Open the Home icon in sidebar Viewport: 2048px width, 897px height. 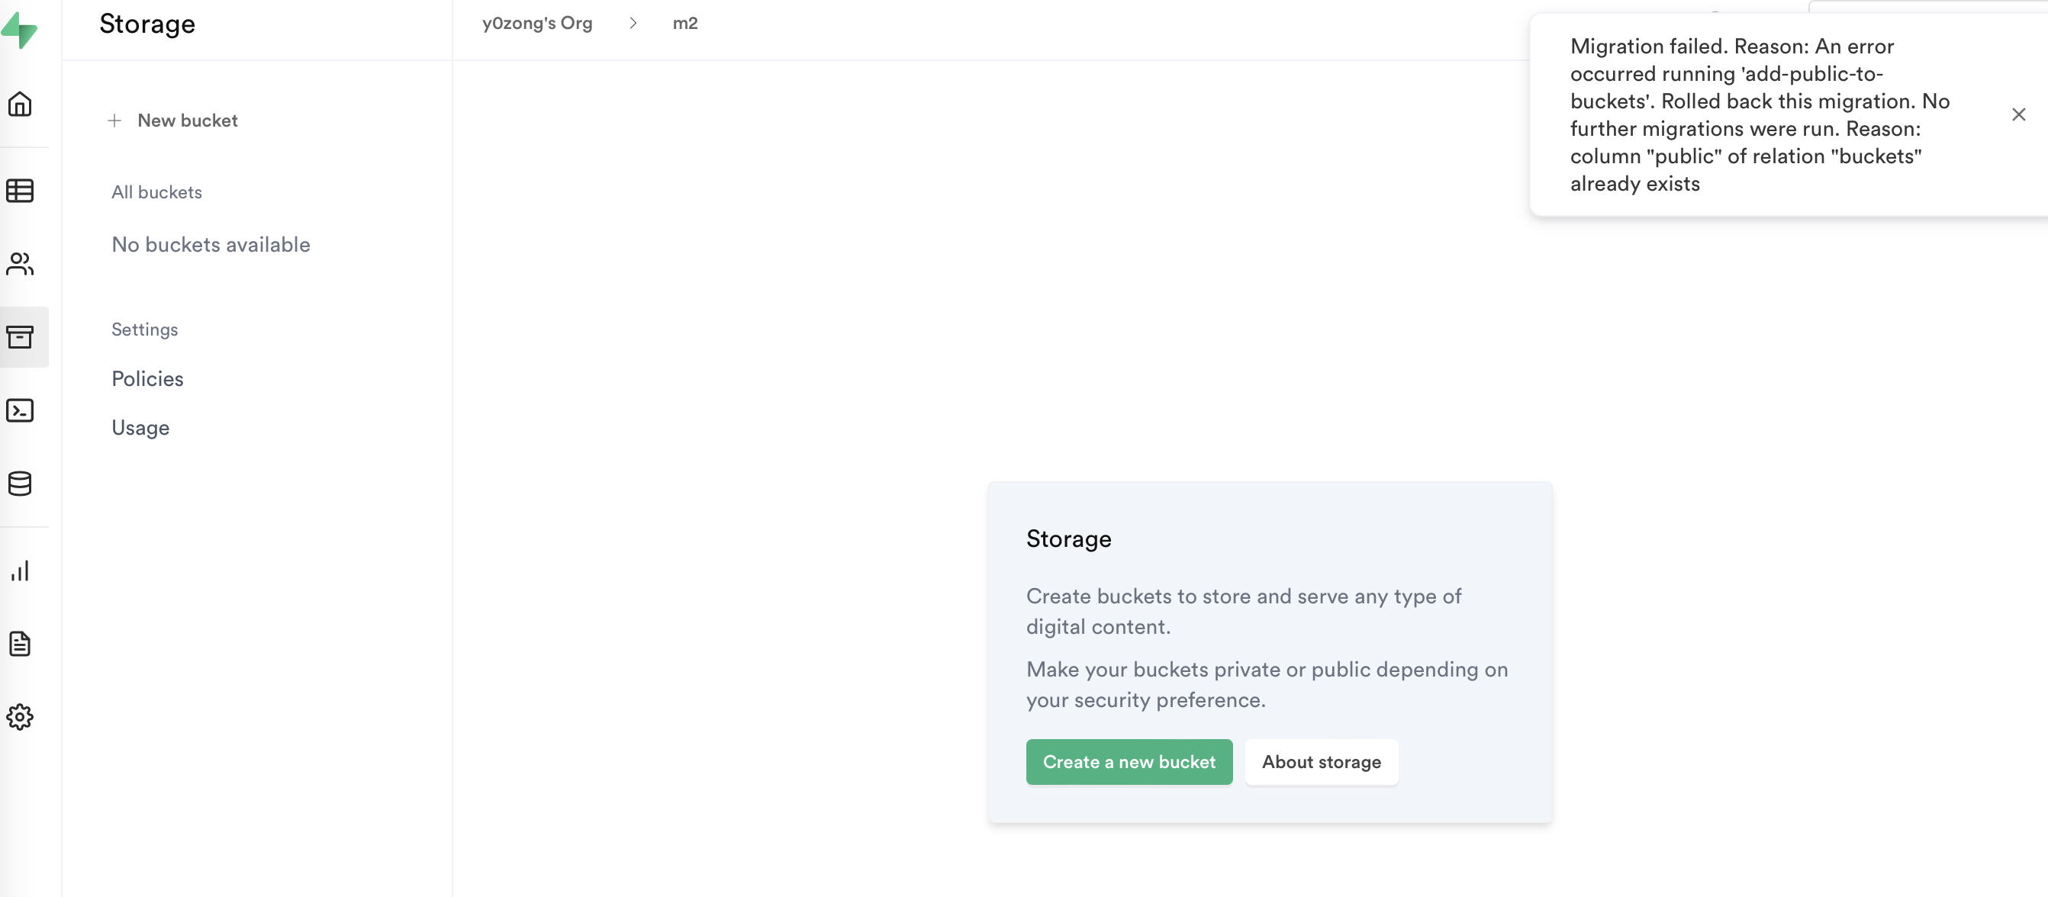point(20,104)
